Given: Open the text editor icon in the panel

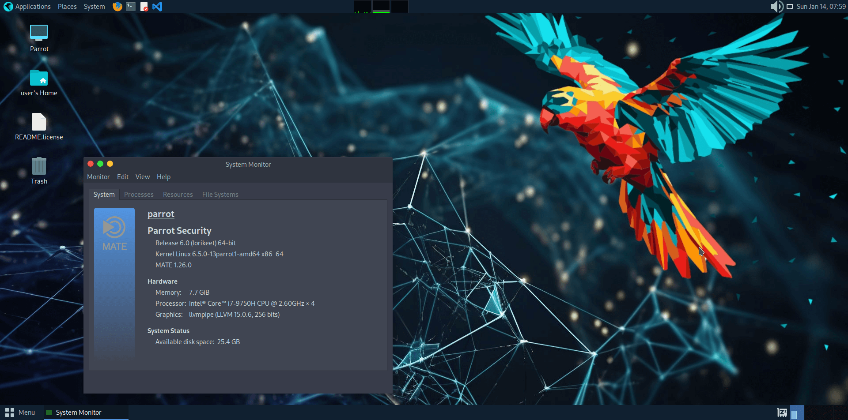Looking at the screenshot, I should [144, 7].
